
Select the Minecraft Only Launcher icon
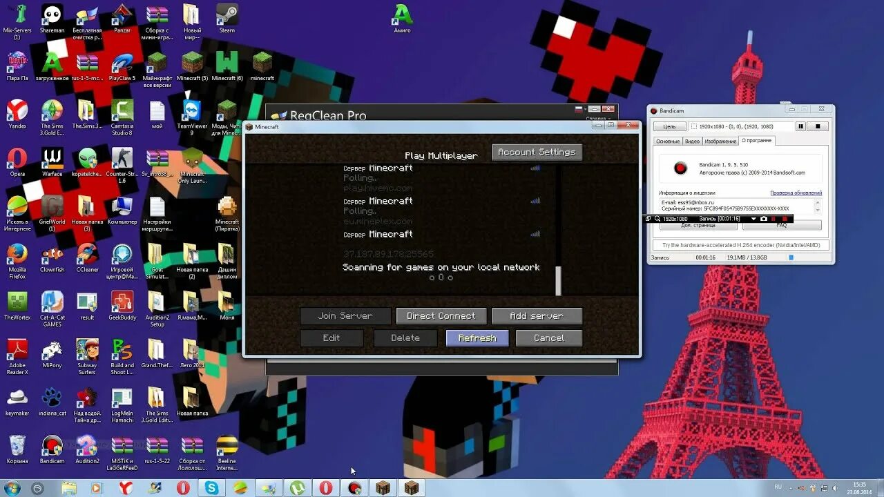(192, 166)
